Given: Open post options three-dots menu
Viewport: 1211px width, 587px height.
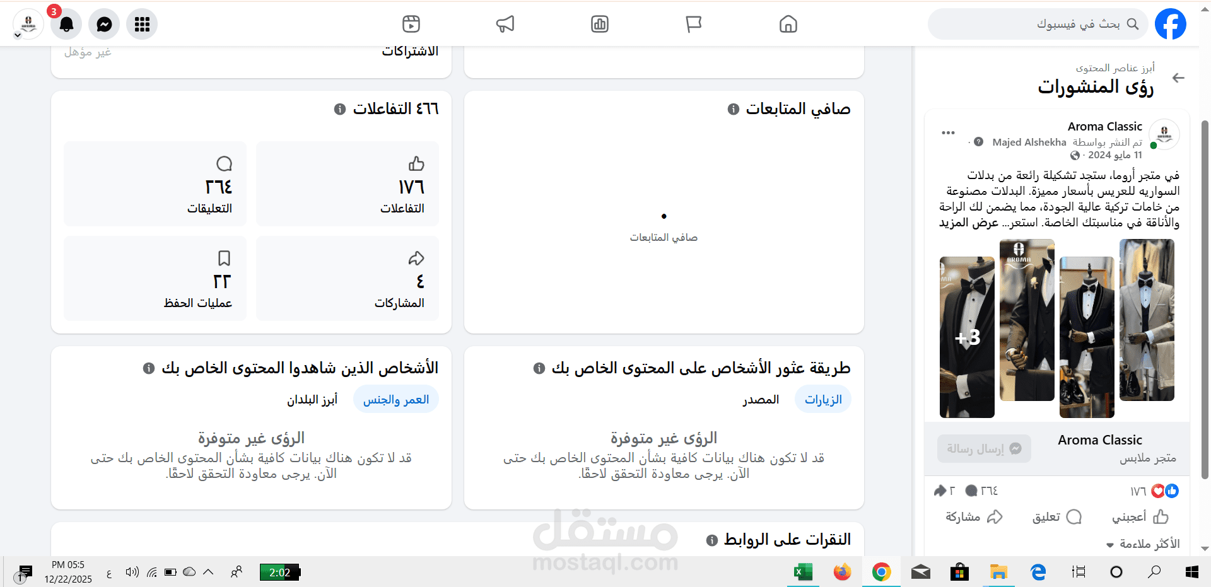Looking at the screenshot, I should pos(948,133).
